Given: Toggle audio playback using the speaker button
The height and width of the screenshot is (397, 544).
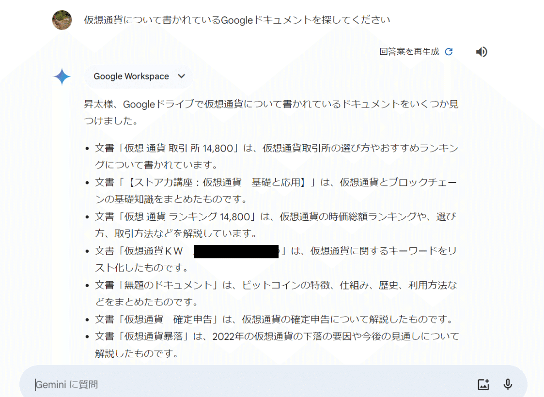Looking at the screenshot, I should point(482,52).
